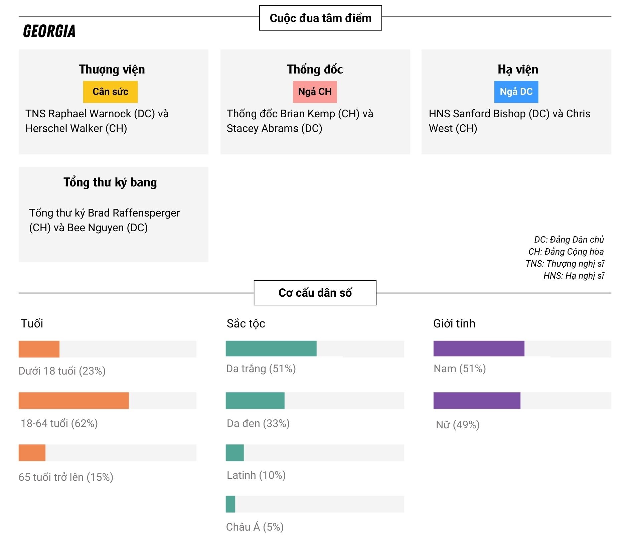Click the yellow "Cân sức" badge
This screenshot has height=560, width=630.
110,92
